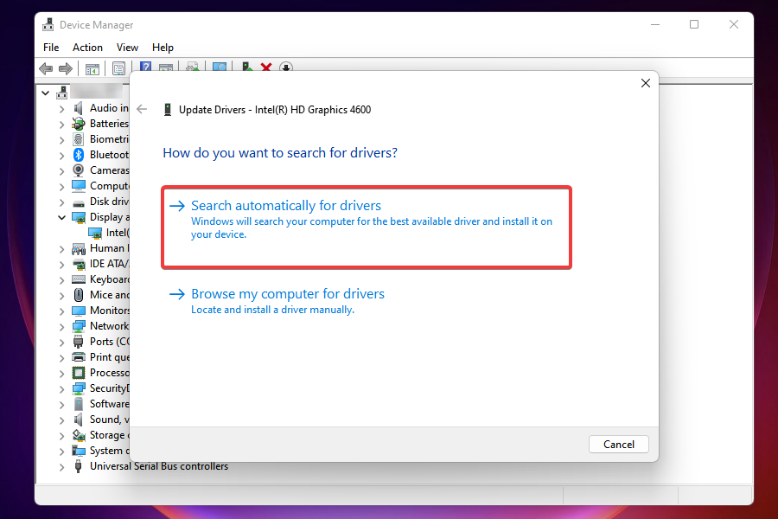Click the Batteries category icon

(x=79, y=123)
